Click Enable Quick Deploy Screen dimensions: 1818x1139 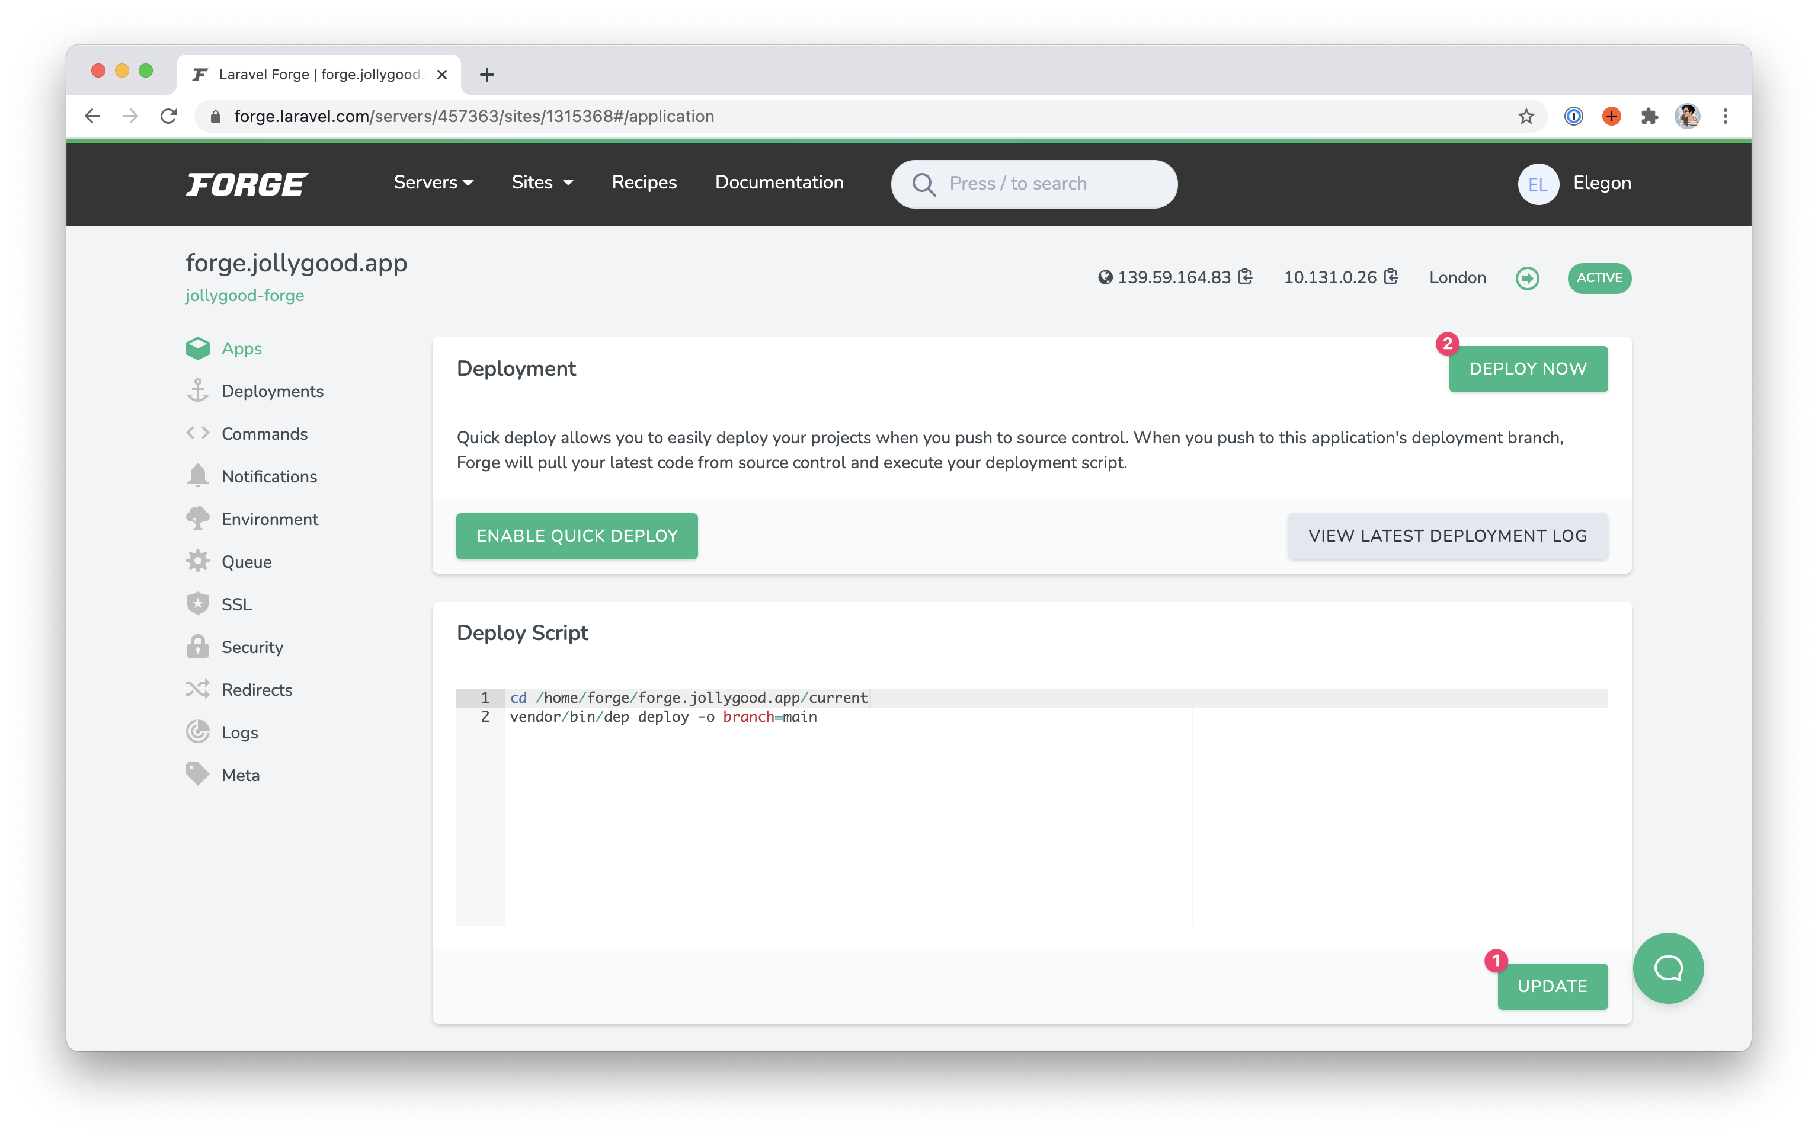[577, 536]
